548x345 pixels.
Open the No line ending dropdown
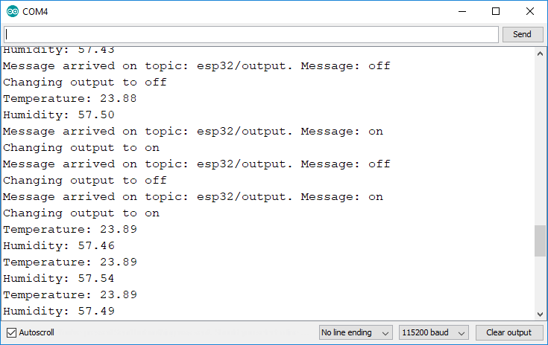click(x=356, y=332)
